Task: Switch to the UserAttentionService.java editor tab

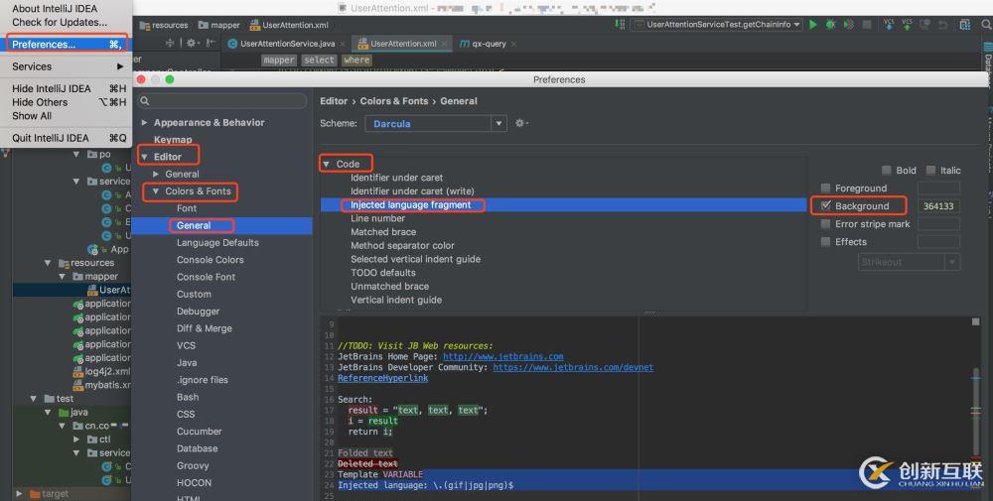Action: [x=287, y=44]
